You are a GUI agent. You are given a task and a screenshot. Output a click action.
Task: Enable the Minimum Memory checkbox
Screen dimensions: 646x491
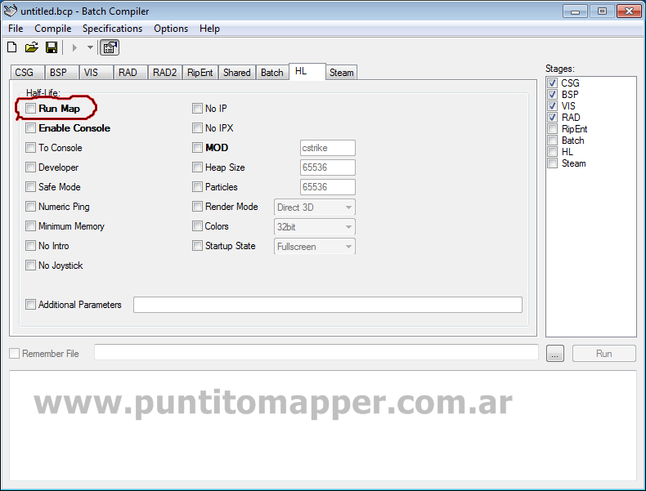pos(30,226)
